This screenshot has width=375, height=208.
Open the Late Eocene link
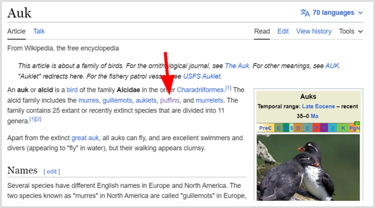318,106
